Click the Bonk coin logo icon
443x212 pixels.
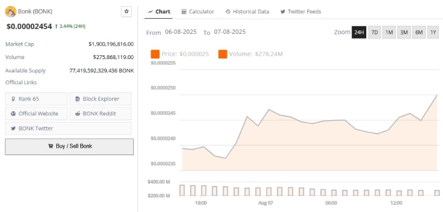[x=11, y=12]
